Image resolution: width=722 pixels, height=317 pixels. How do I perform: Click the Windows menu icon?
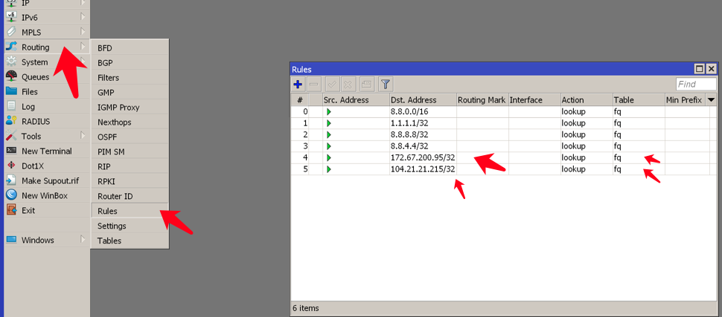[12, 240]
